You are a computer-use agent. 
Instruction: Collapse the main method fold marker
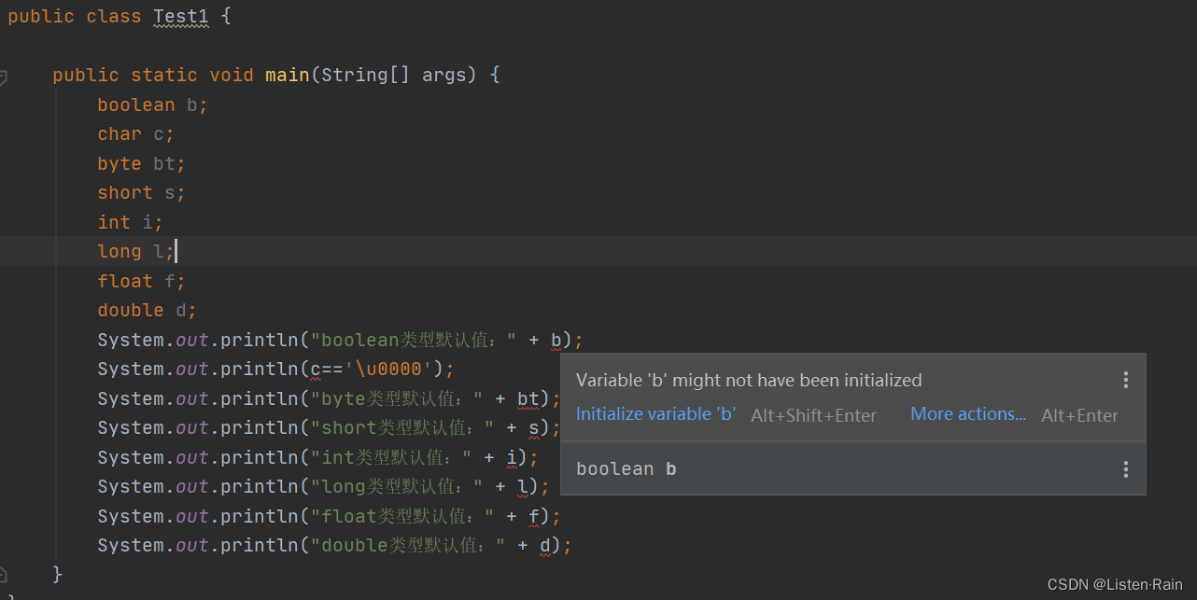3,77
